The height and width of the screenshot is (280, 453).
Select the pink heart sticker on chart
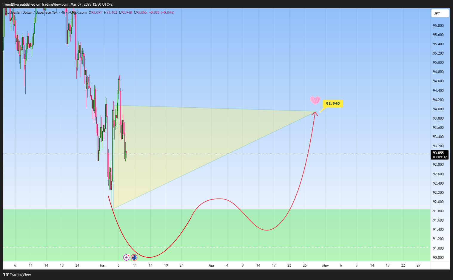(x=315, y=100)
